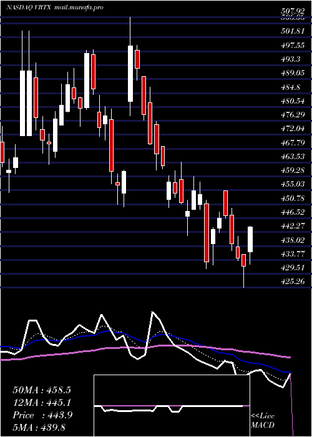Screen dimensions: 312x437
Task: Click the 425.26 price axis label
Action: 293,282
